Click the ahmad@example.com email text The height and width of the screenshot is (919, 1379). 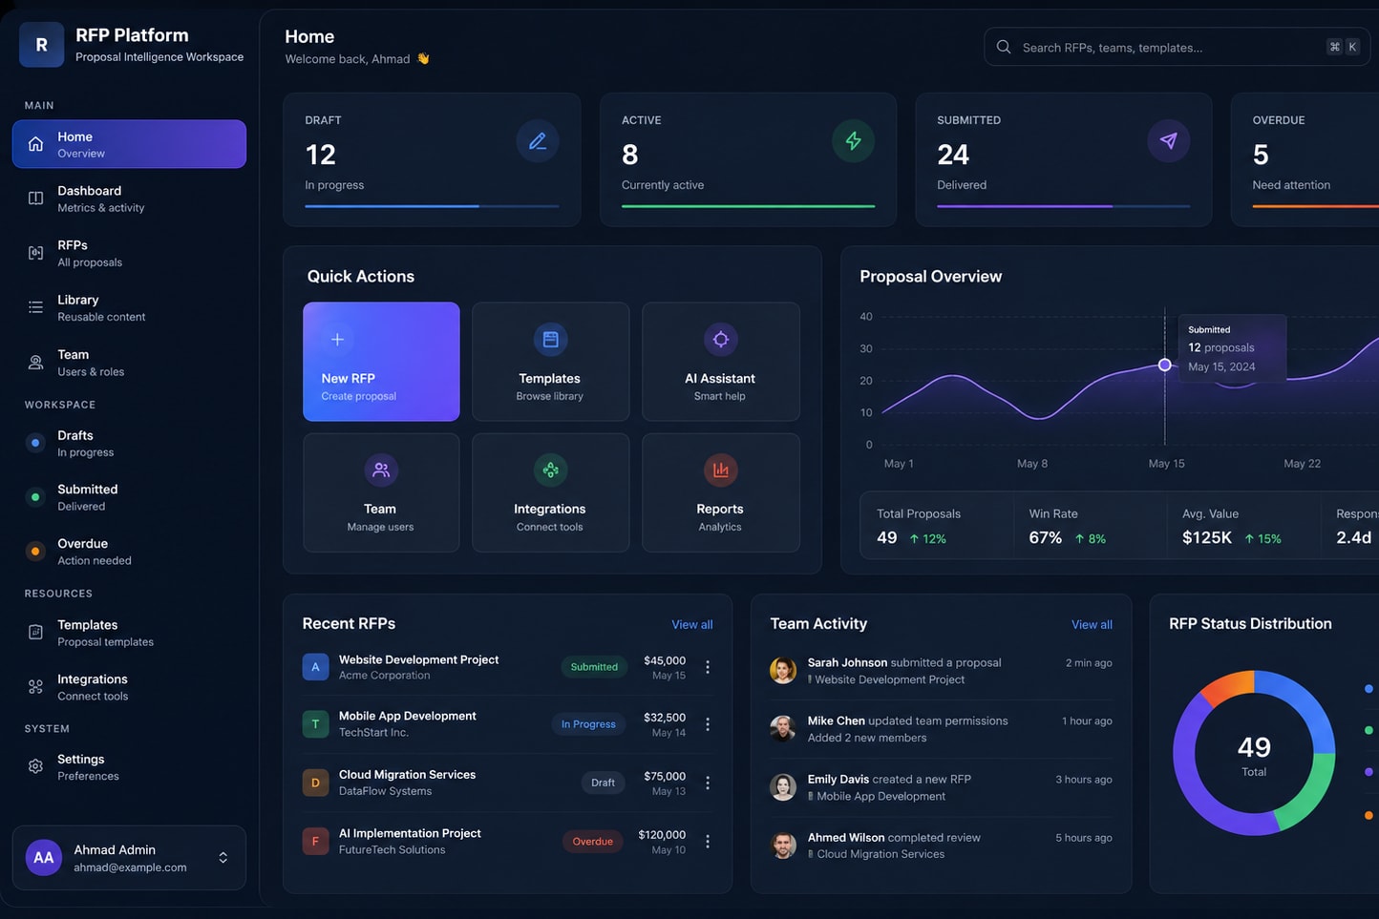(x=130, y=867)
